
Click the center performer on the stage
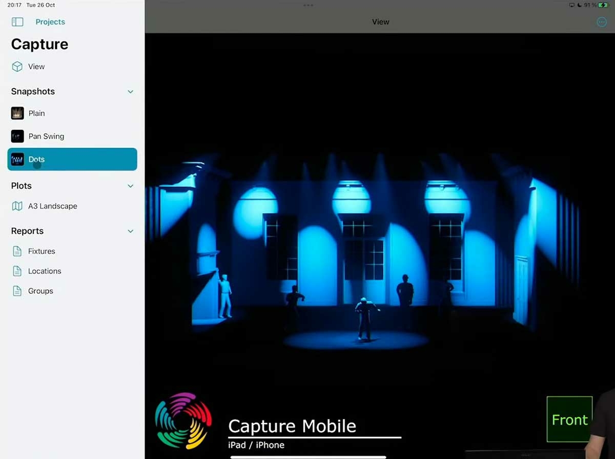pos(365,318)
